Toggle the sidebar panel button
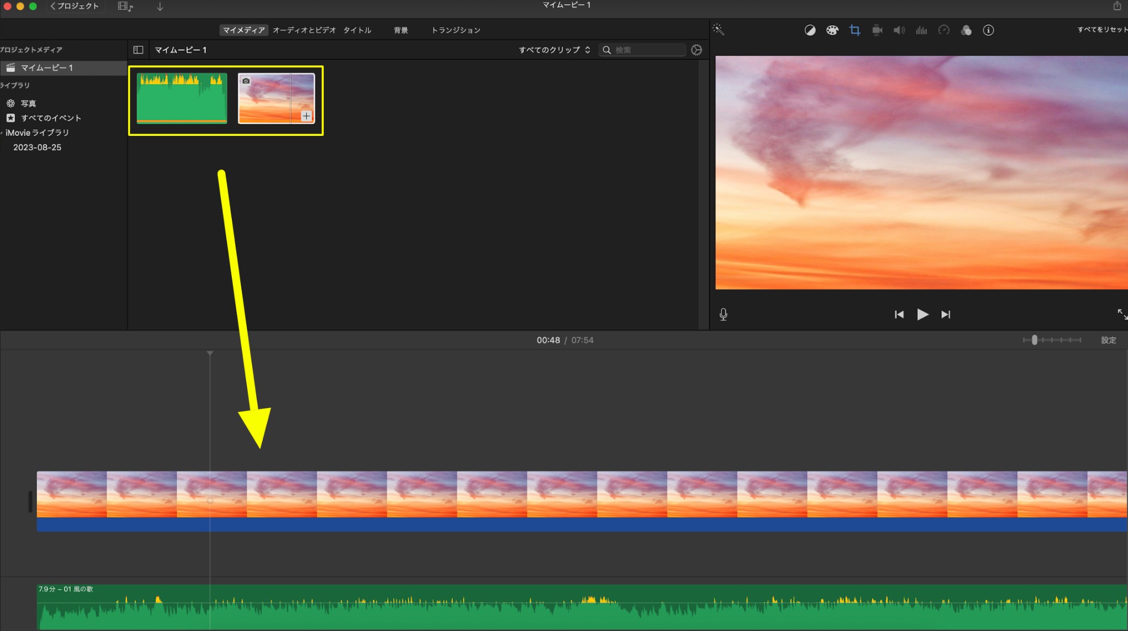Viewport: 1128px width, 631px height. coord(138,50)
